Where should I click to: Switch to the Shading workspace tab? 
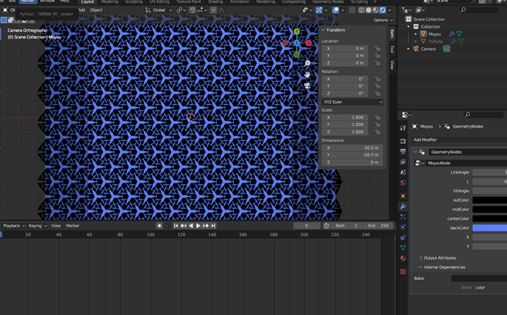(215, 2)
